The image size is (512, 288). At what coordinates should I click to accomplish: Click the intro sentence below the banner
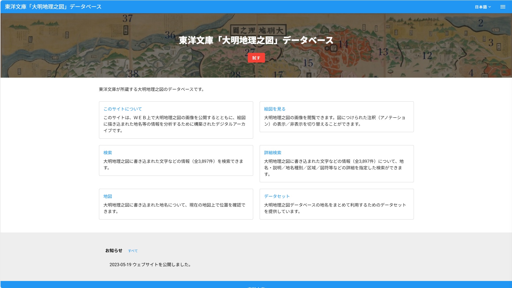152,89
